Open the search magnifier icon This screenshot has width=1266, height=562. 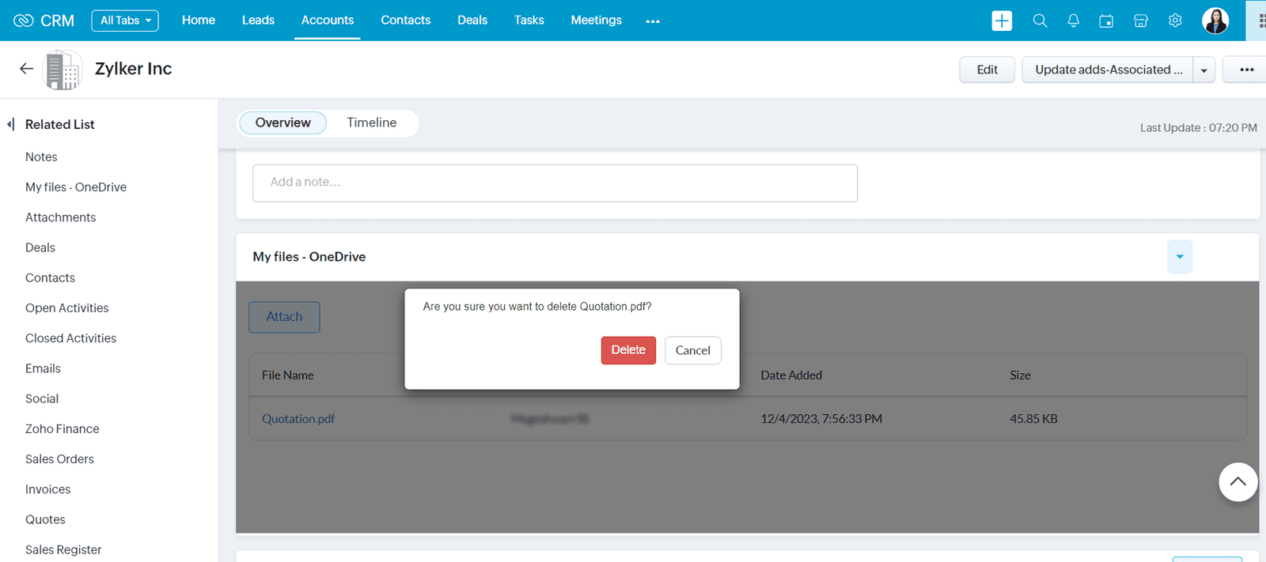(x=1040, y=21)
